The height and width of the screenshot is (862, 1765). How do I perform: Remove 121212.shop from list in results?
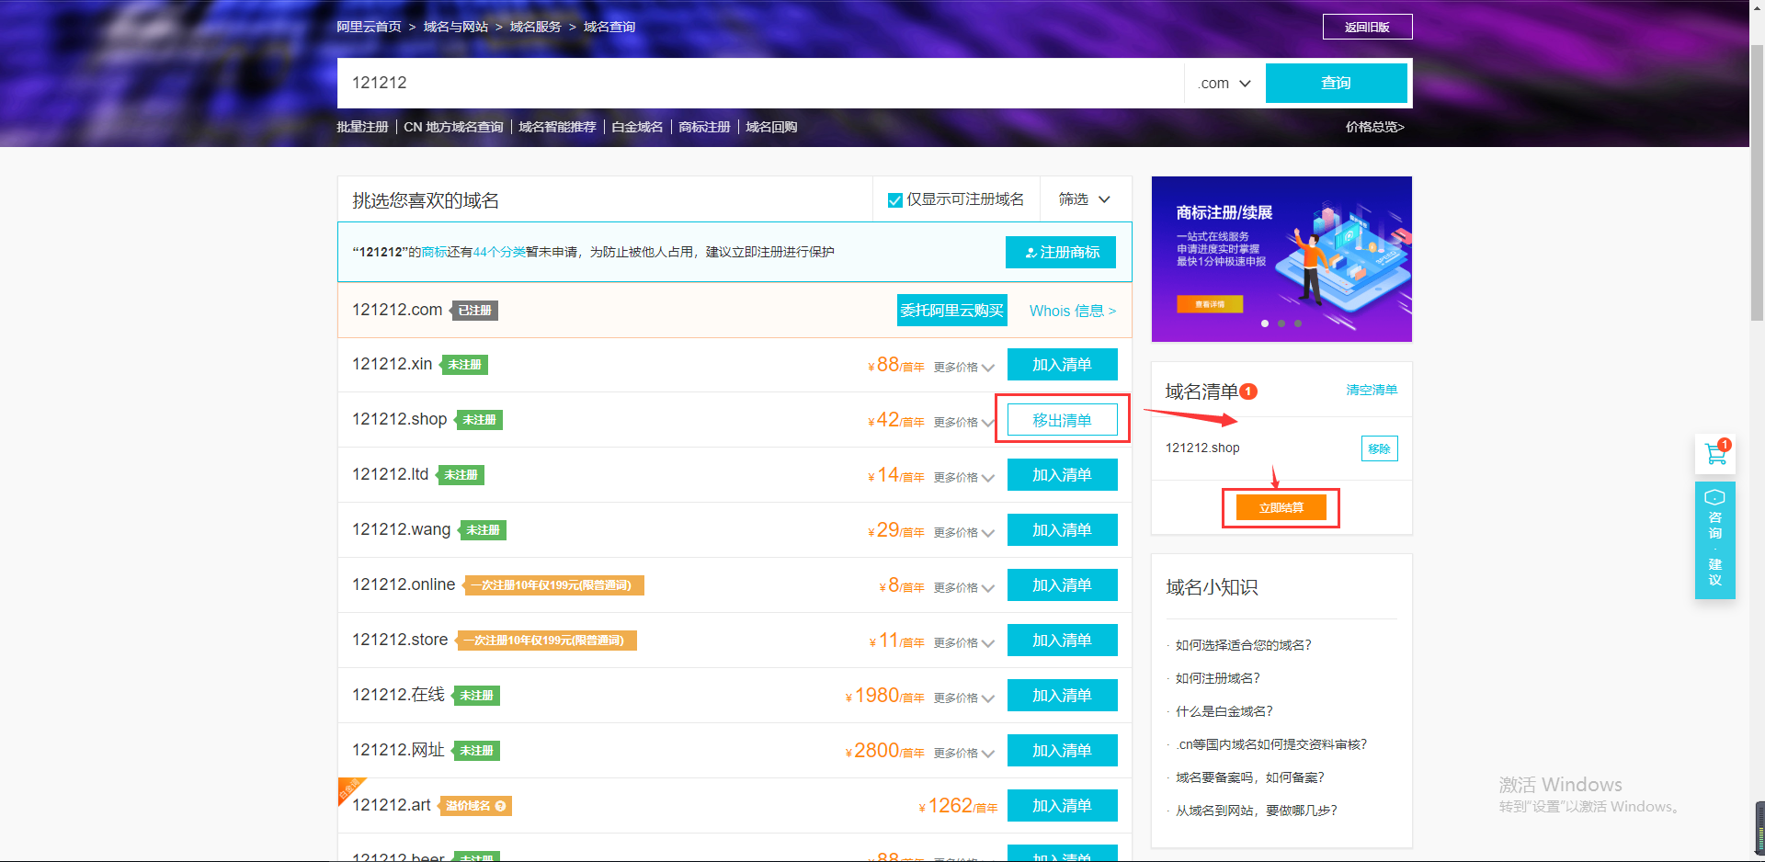(1062, 420)
